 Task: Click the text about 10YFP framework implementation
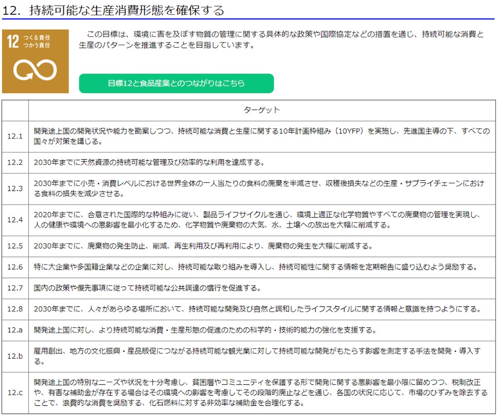pos(262,136)
